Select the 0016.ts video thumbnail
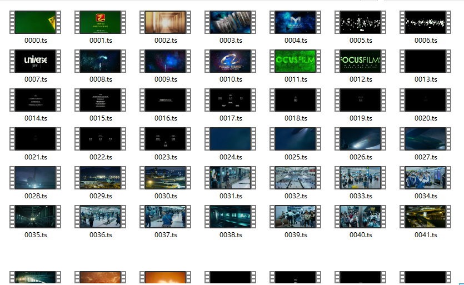The width and height of the screenshot is (464, 285). [x=166, y=100]
